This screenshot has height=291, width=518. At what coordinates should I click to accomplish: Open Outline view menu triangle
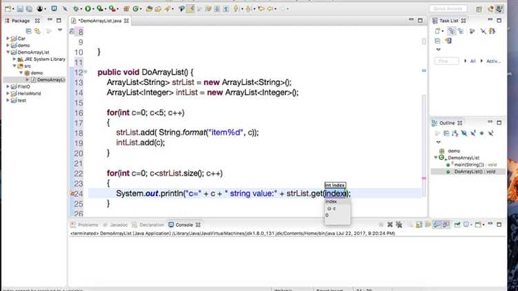pyautogui.click(x=439, y=142)
